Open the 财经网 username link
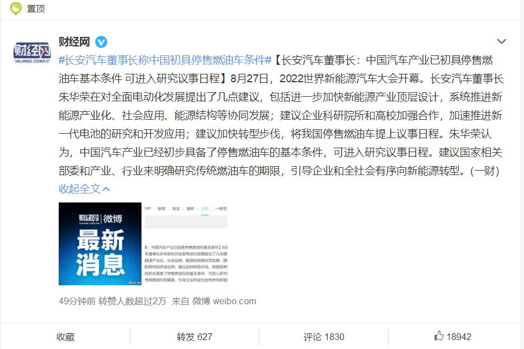This screenshot has width=524, height=349. (x=74, y=42)
